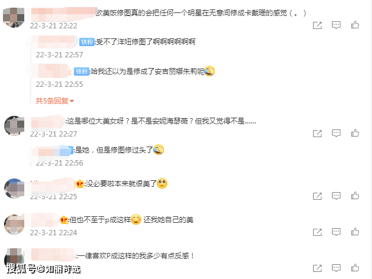The image size is (372, 279).
Task: Like the comment 没必要啦本来就很美了
Action: (355, 196)
